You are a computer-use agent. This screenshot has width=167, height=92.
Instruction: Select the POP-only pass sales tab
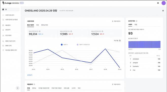[x=57, y=88]
